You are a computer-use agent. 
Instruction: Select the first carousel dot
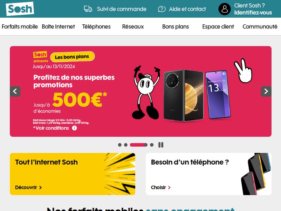[120, 145]
